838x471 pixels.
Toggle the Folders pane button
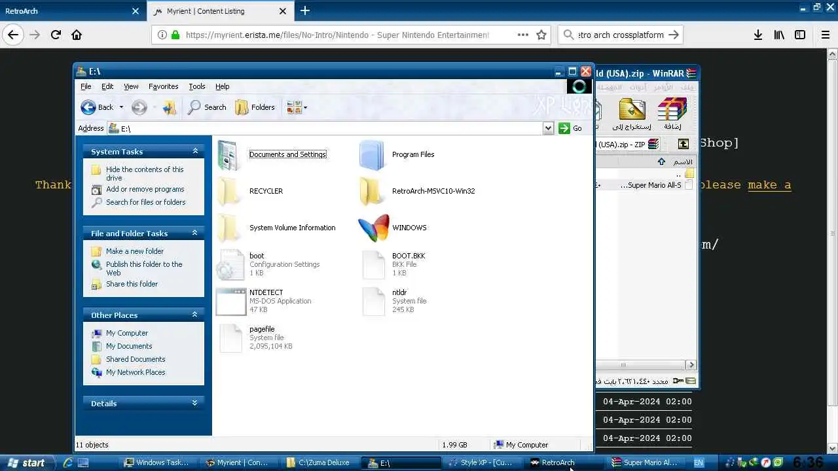pos(255,107)
